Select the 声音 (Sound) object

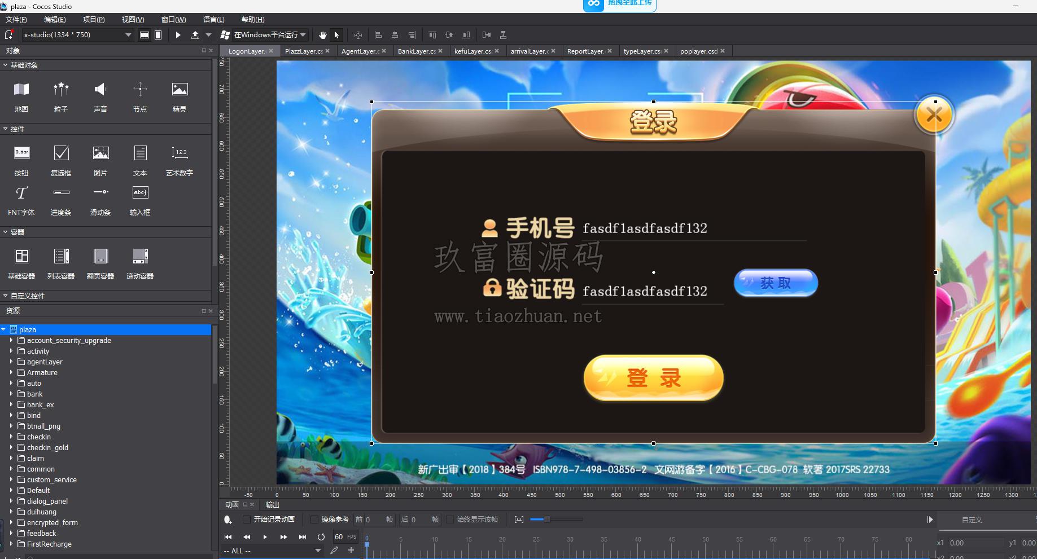tap(100, 96)
